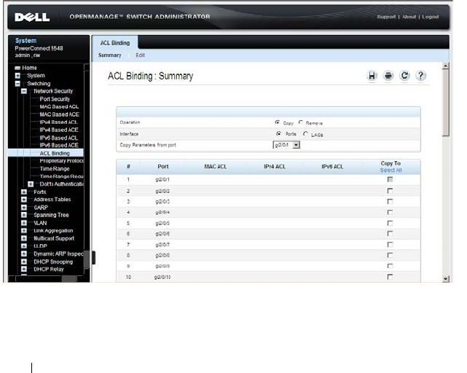Open Proprietary Protocol tree item
The width and height of the screenshot is (467, 373).
pyautogui.click(x=62, y=161)
